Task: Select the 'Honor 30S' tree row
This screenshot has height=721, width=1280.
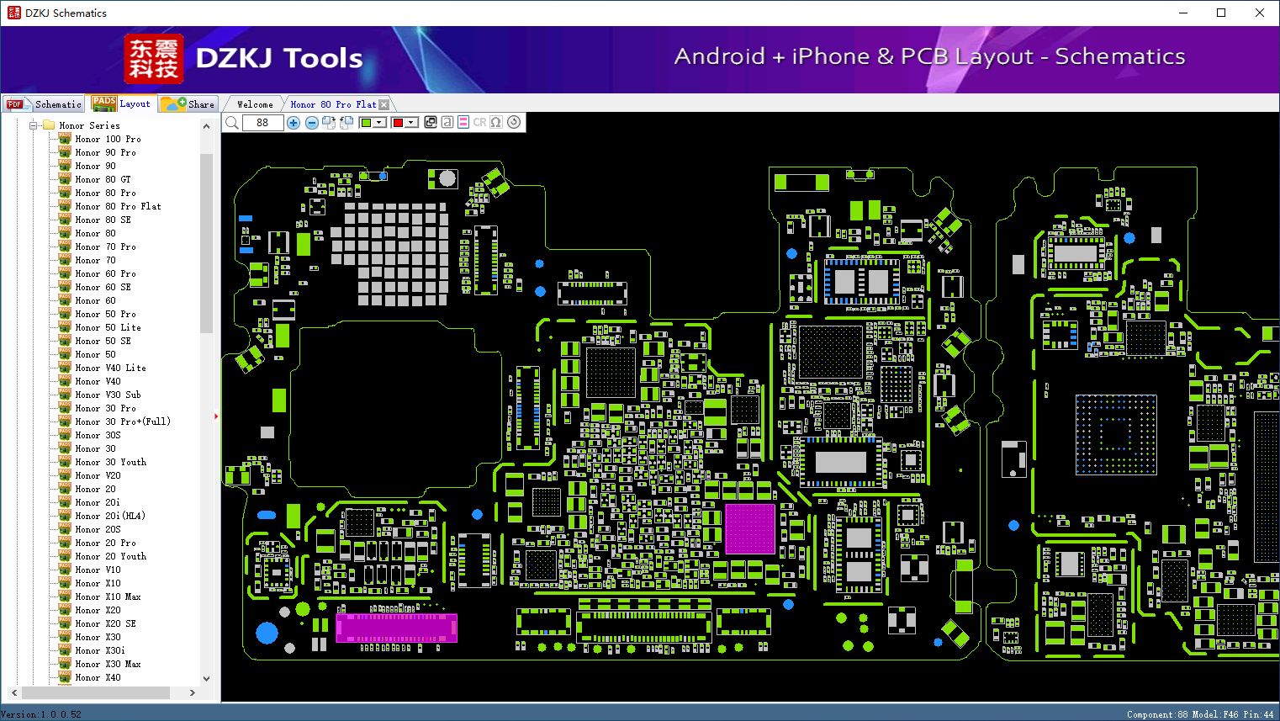Action: click(98, 435)
